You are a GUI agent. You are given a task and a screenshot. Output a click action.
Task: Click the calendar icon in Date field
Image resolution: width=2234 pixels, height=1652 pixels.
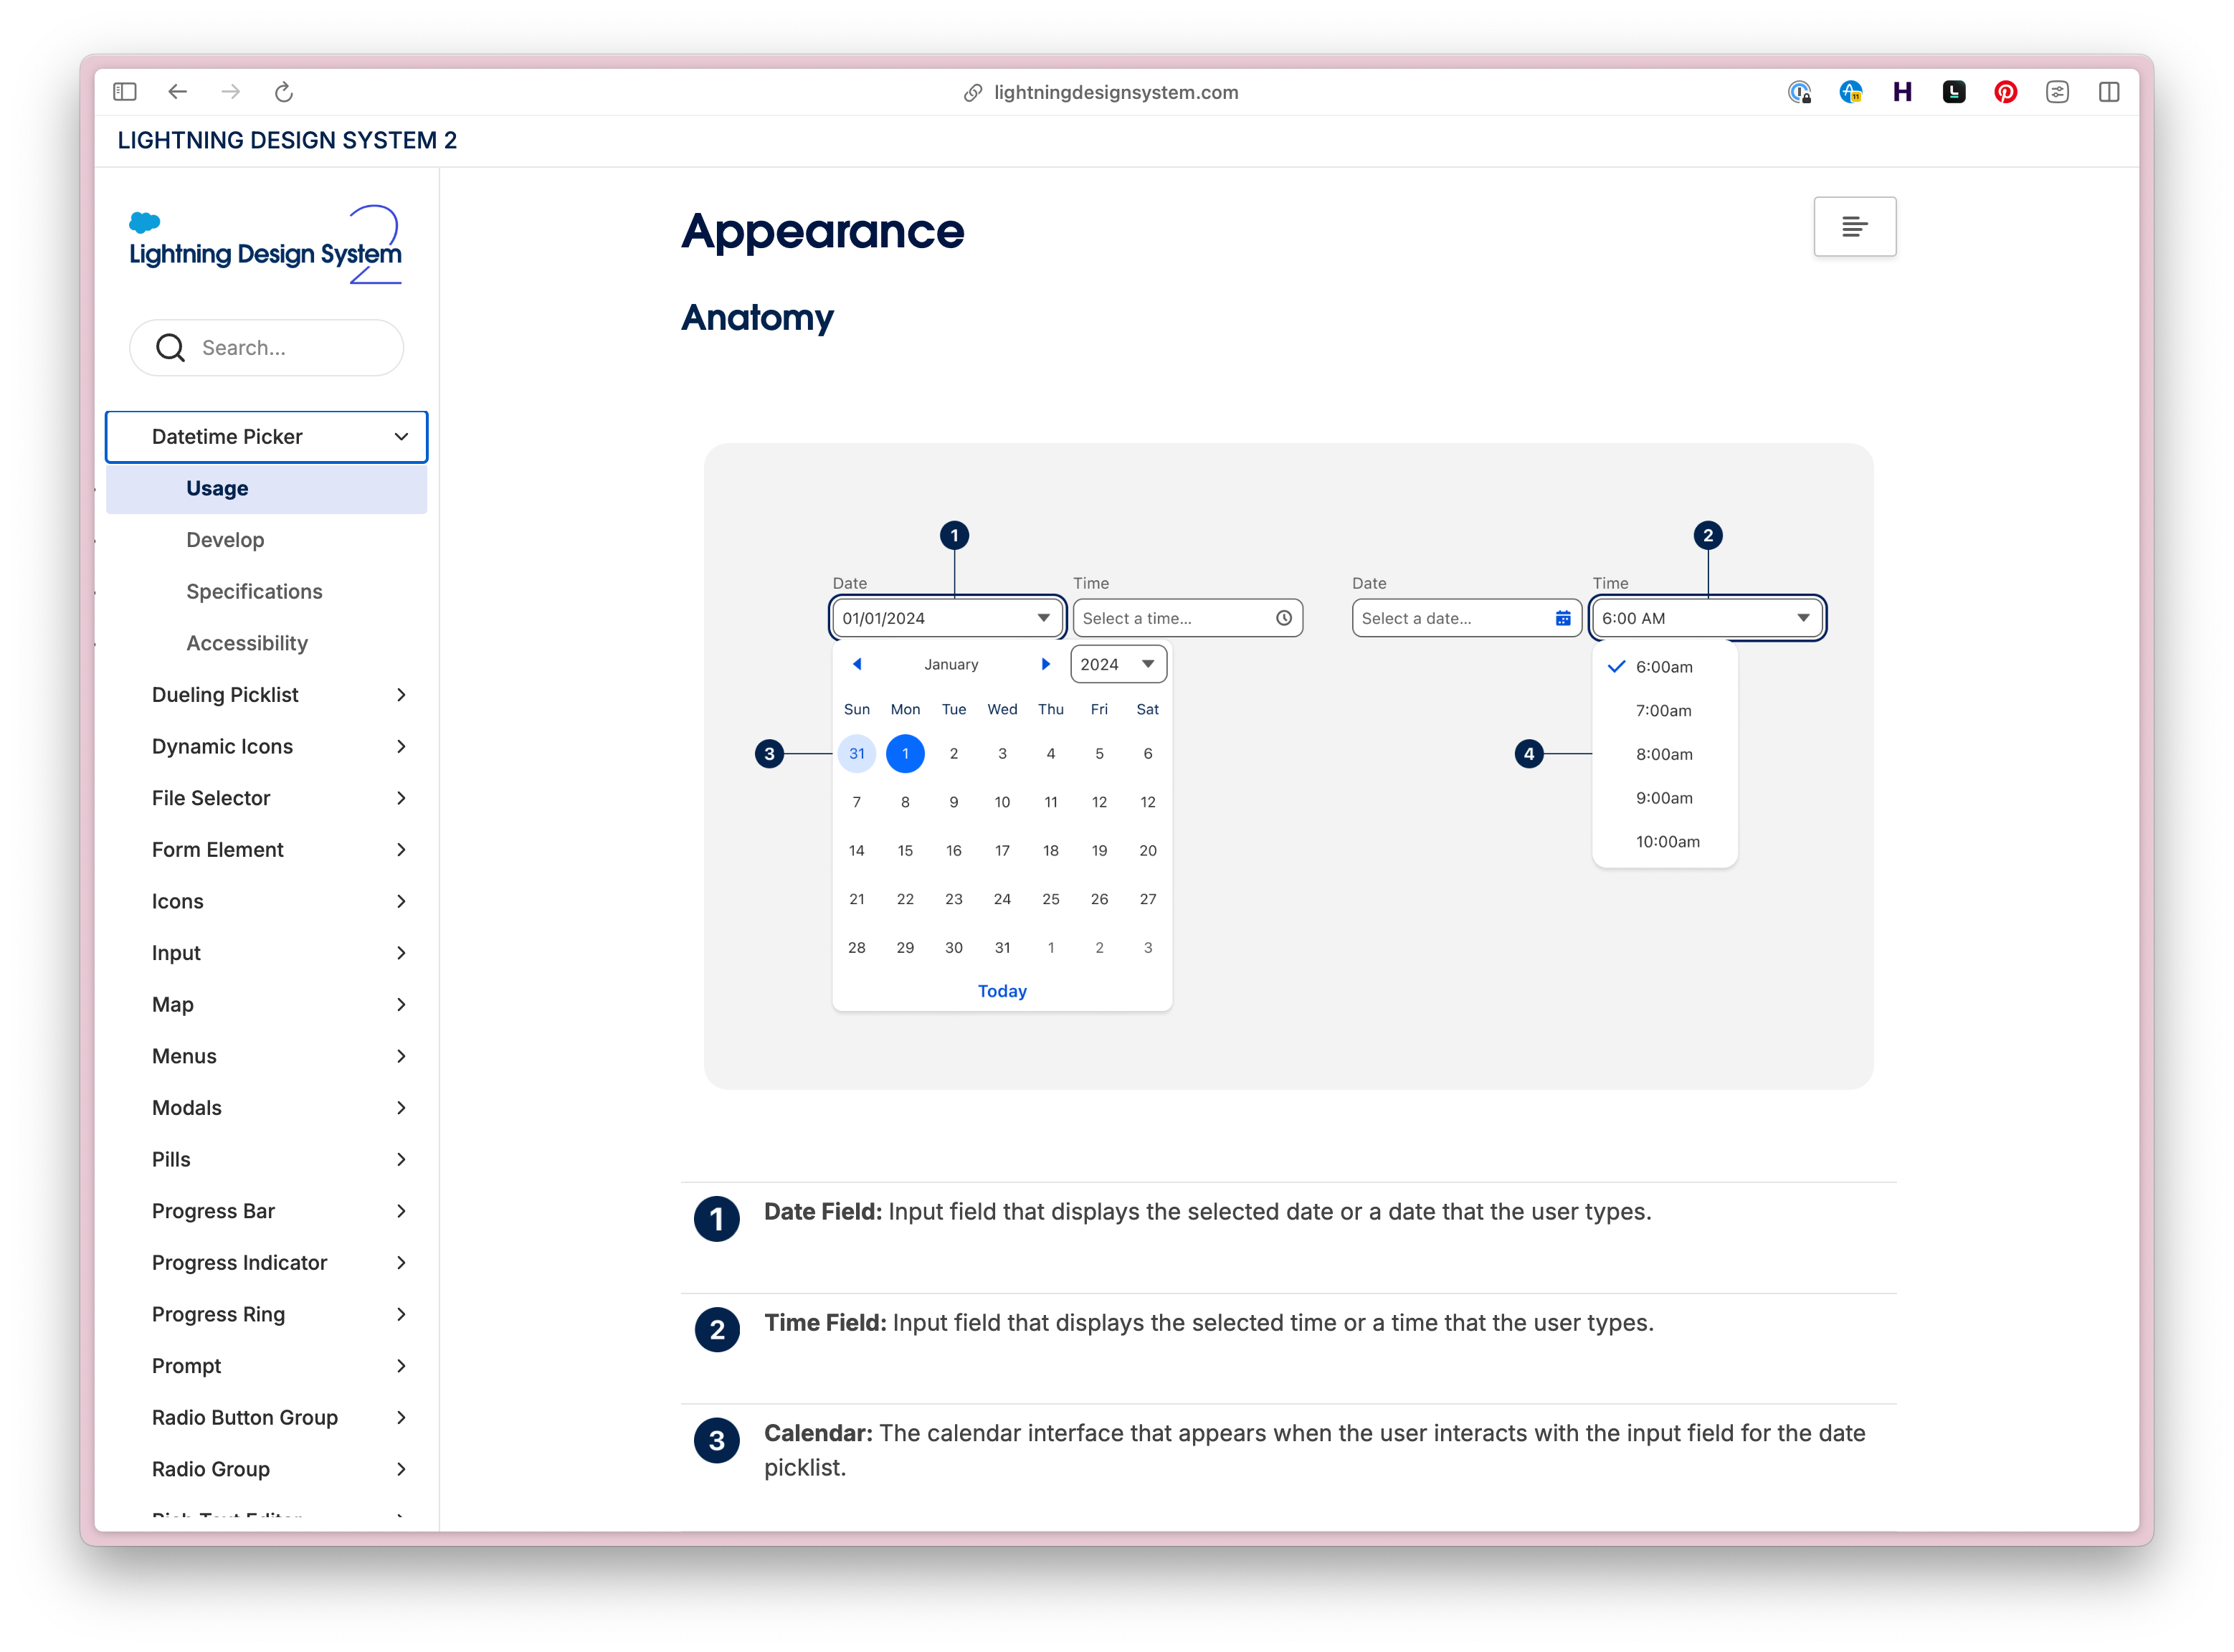pos(1563,618)
